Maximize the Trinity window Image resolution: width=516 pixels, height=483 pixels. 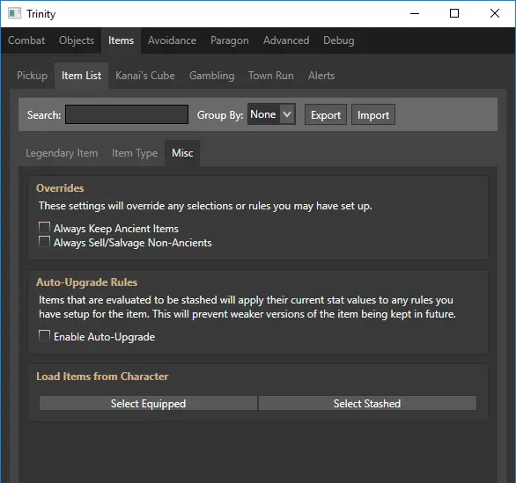[x=454, y=13]
